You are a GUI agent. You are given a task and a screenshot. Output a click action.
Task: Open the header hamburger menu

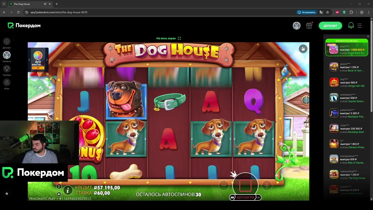[360, 26]
